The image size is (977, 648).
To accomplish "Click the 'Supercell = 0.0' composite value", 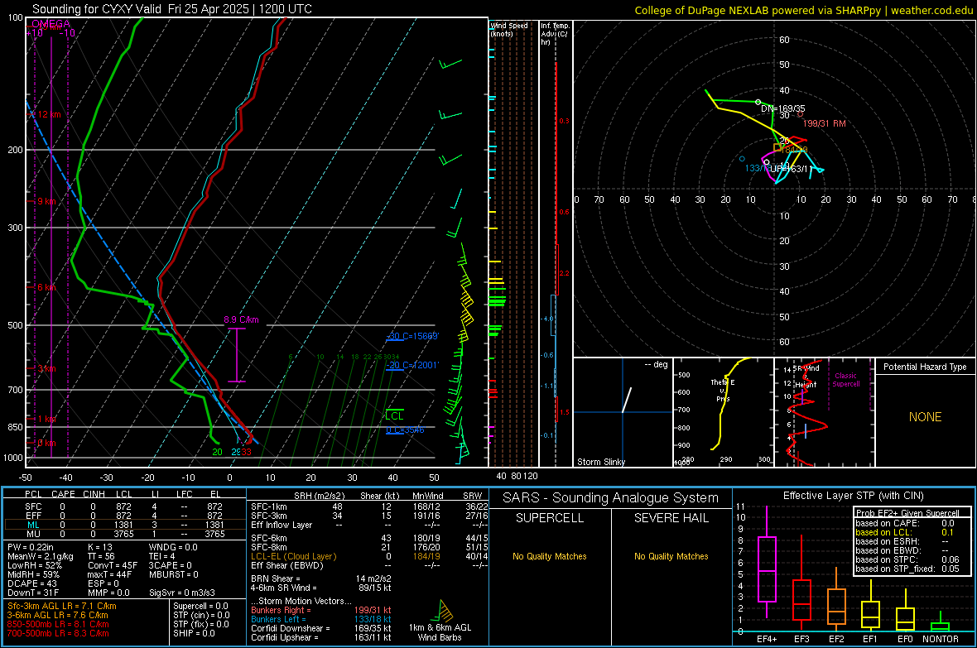I will (x=200, y=607).
